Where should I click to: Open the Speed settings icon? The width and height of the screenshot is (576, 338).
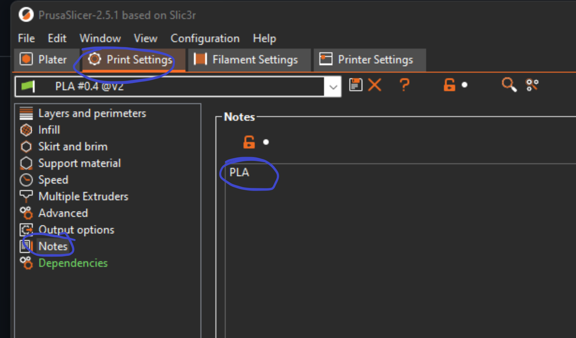[x=26, y=180]
